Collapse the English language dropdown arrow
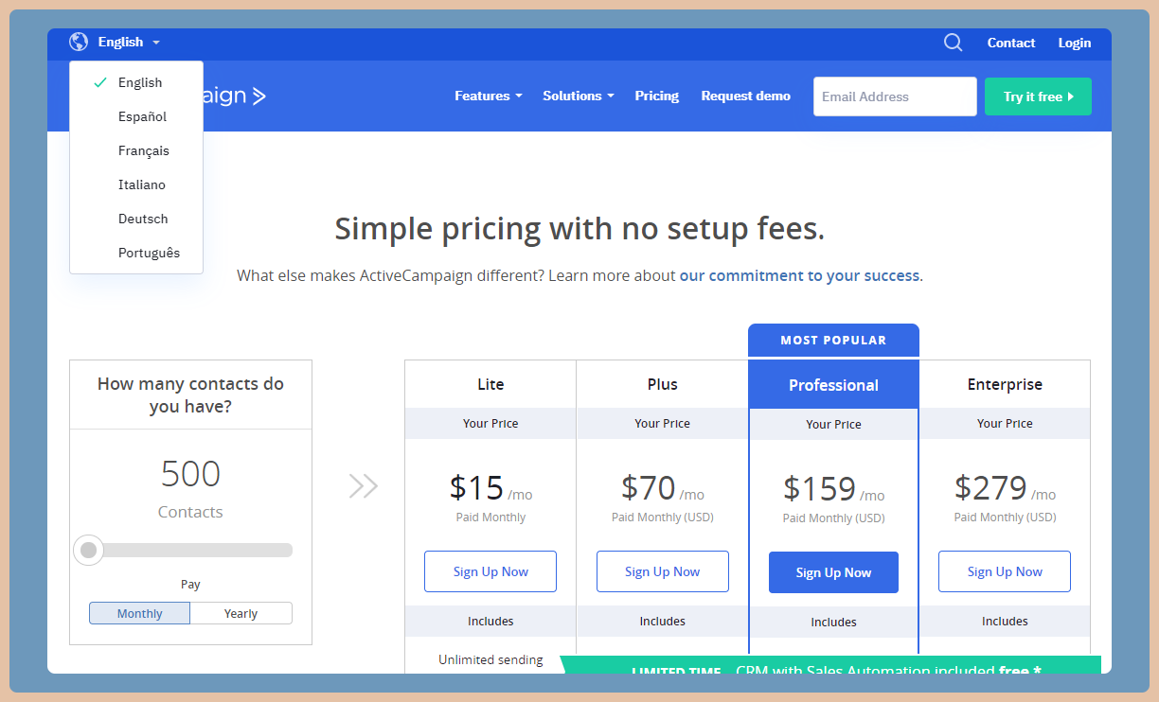This screenshot has width=1159, height=702. [x=156, y=43]
